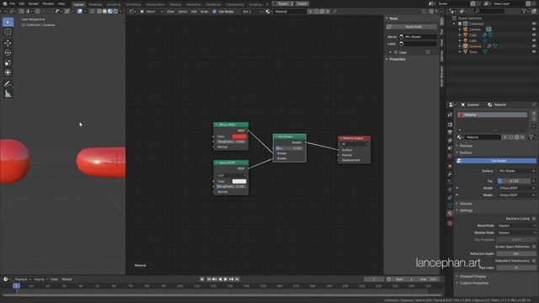Screen dimensions: 539x303
Task: Open the Tool properties tab icon
Action: pyautogui.click(x=450, y=114)
